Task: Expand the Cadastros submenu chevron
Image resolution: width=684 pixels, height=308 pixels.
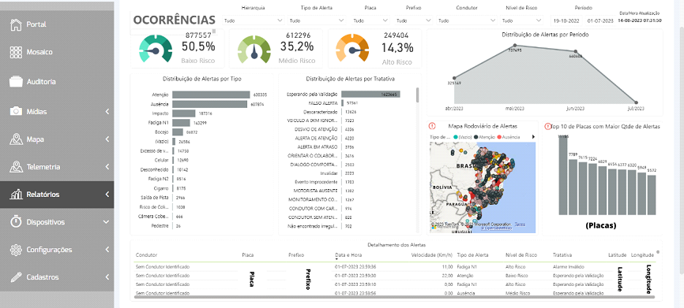Action: pyautogui.click(x=107, y=277)
